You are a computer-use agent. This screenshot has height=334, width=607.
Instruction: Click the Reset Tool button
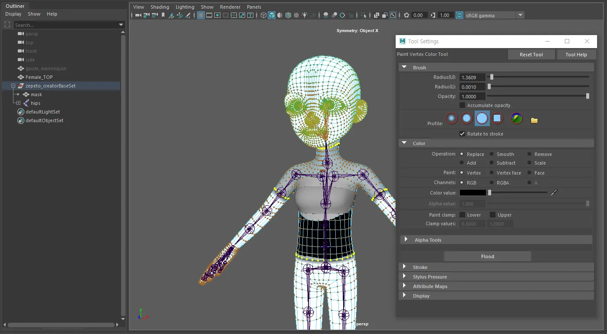coord(532,55)
